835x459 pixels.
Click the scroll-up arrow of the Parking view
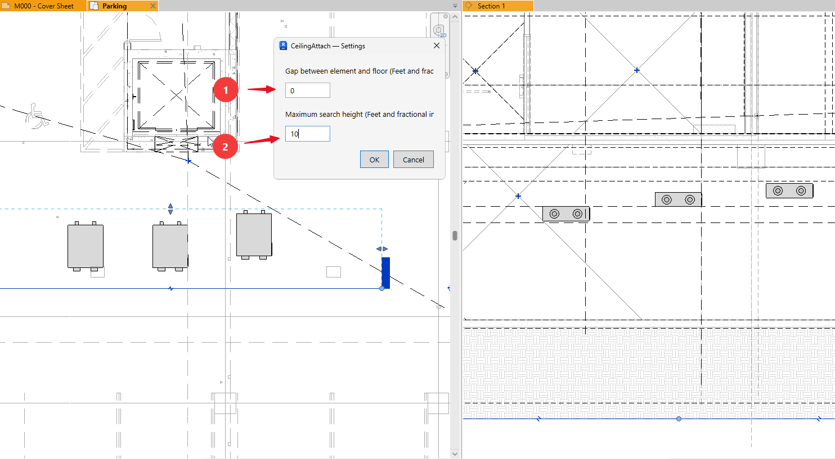[x=455, y=17]
